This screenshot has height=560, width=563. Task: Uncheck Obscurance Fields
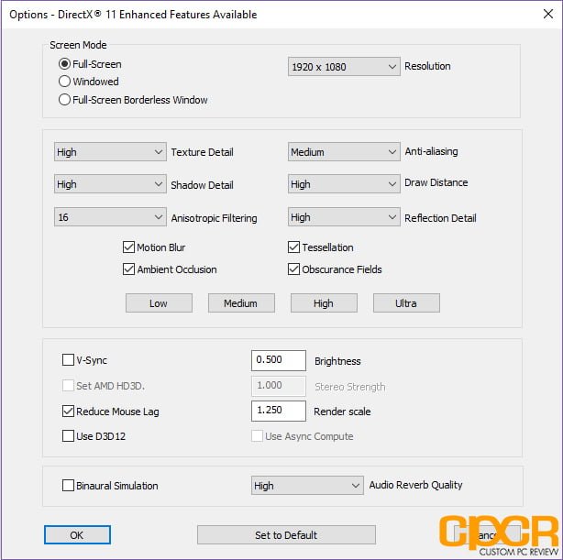pyautogui.click(x=293, y=269)
